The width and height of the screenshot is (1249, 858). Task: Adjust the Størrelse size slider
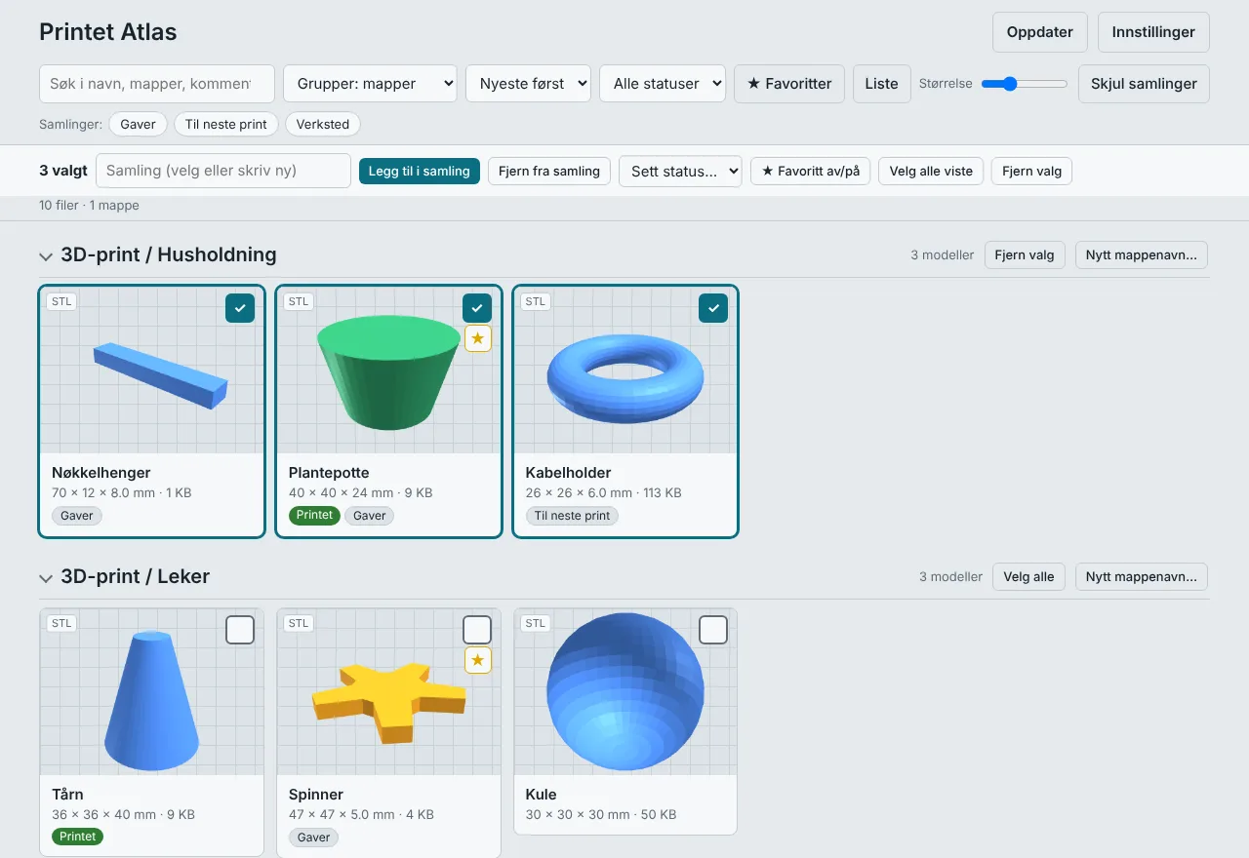(x=1024, y=84)
